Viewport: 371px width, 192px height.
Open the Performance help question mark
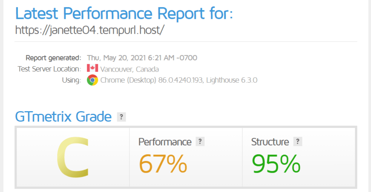click(x=200, y=142)
